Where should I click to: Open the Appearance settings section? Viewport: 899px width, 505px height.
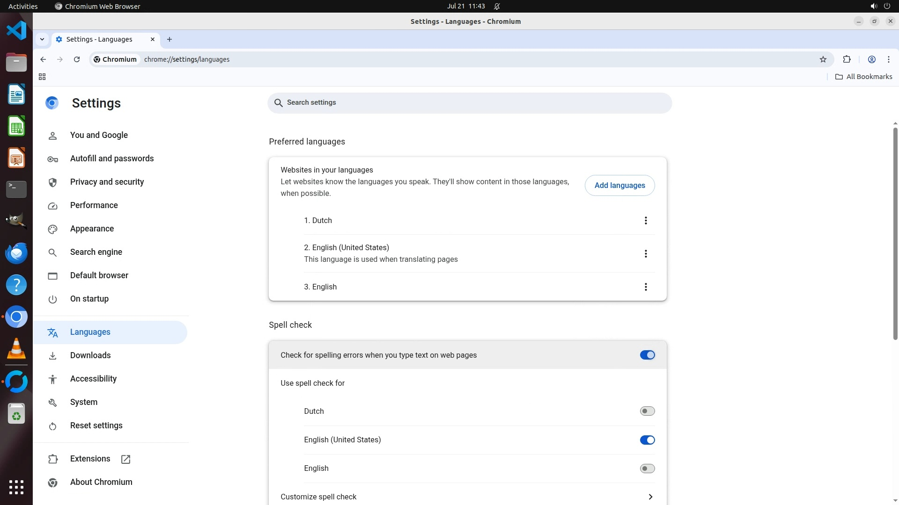92,229
